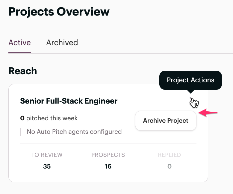Viewport: 233px width, 194px height.
Task: Select Archive Project from the menu
Action: (166, 121)
